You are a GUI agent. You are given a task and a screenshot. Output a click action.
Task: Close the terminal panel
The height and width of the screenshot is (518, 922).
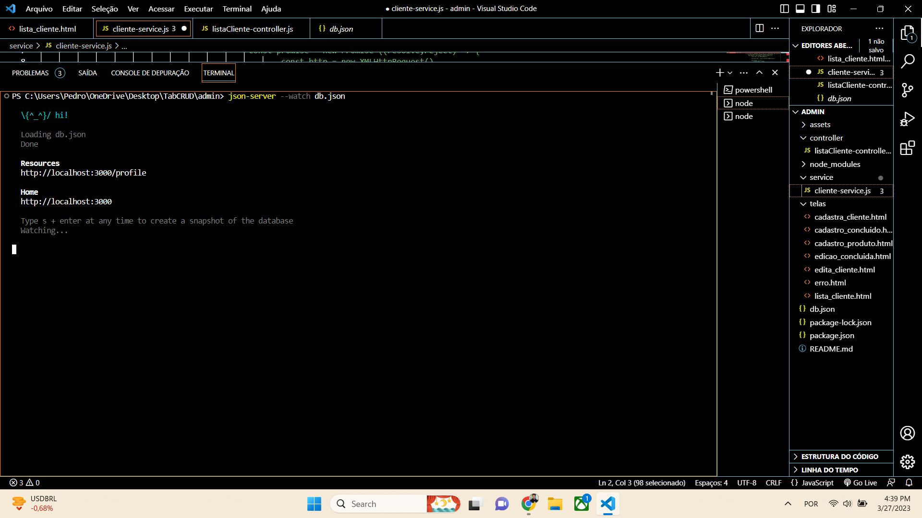pos(775,72)
